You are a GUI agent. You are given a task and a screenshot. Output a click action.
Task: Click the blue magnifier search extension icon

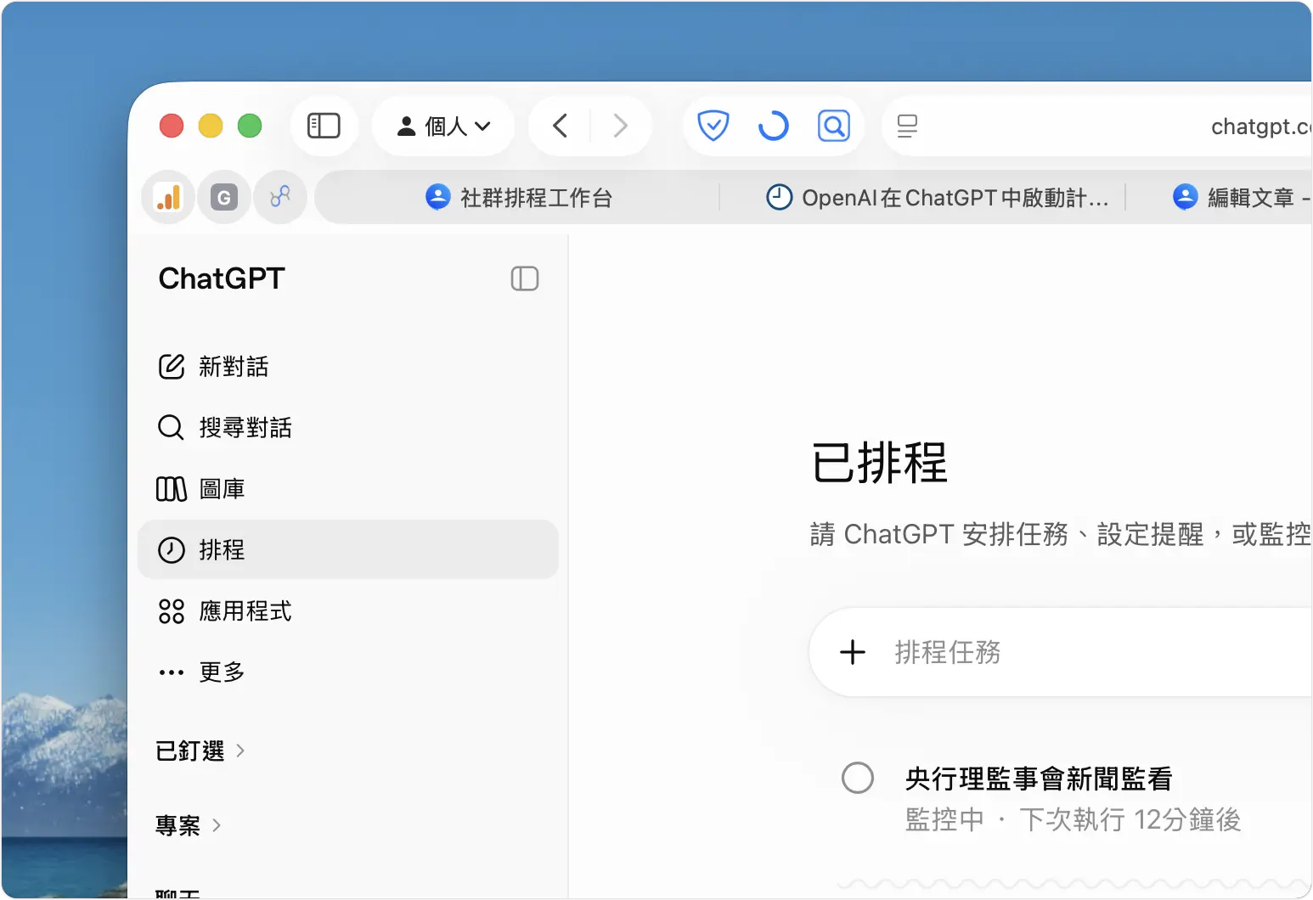point(833,126)
